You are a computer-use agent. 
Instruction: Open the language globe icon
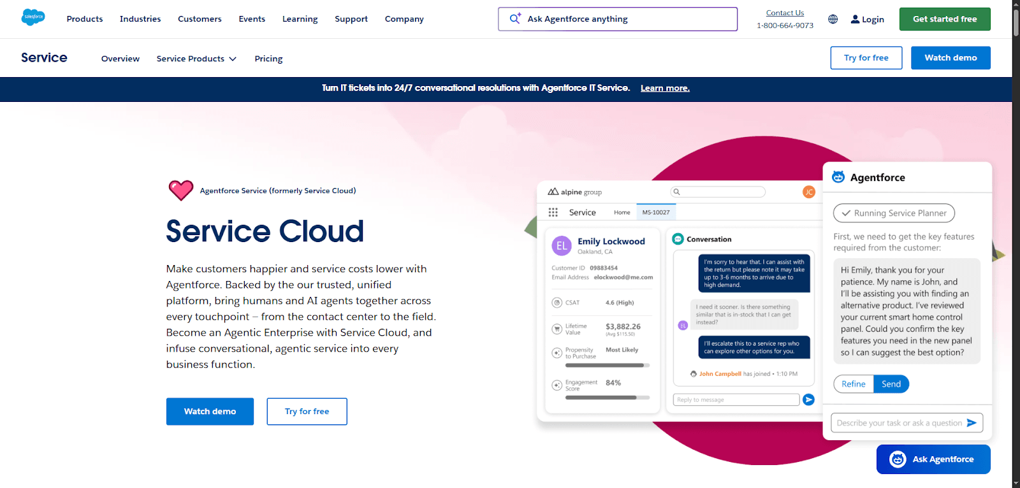coord(833,19)
